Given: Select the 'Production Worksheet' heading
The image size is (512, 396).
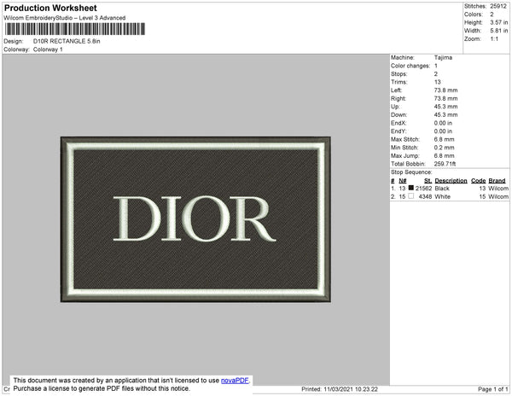Looking at the screenshot, I should pyautogui.click(x=50, y=8).
